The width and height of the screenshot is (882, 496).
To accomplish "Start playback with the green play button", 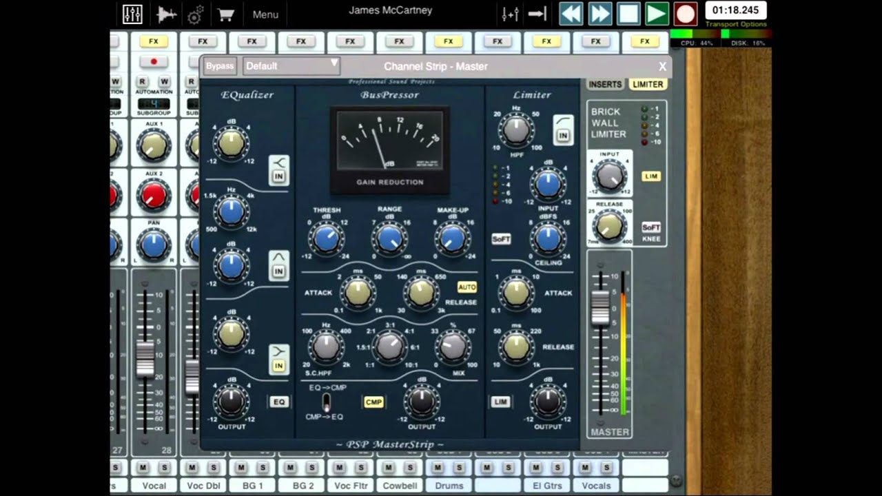I will [657, 14].
